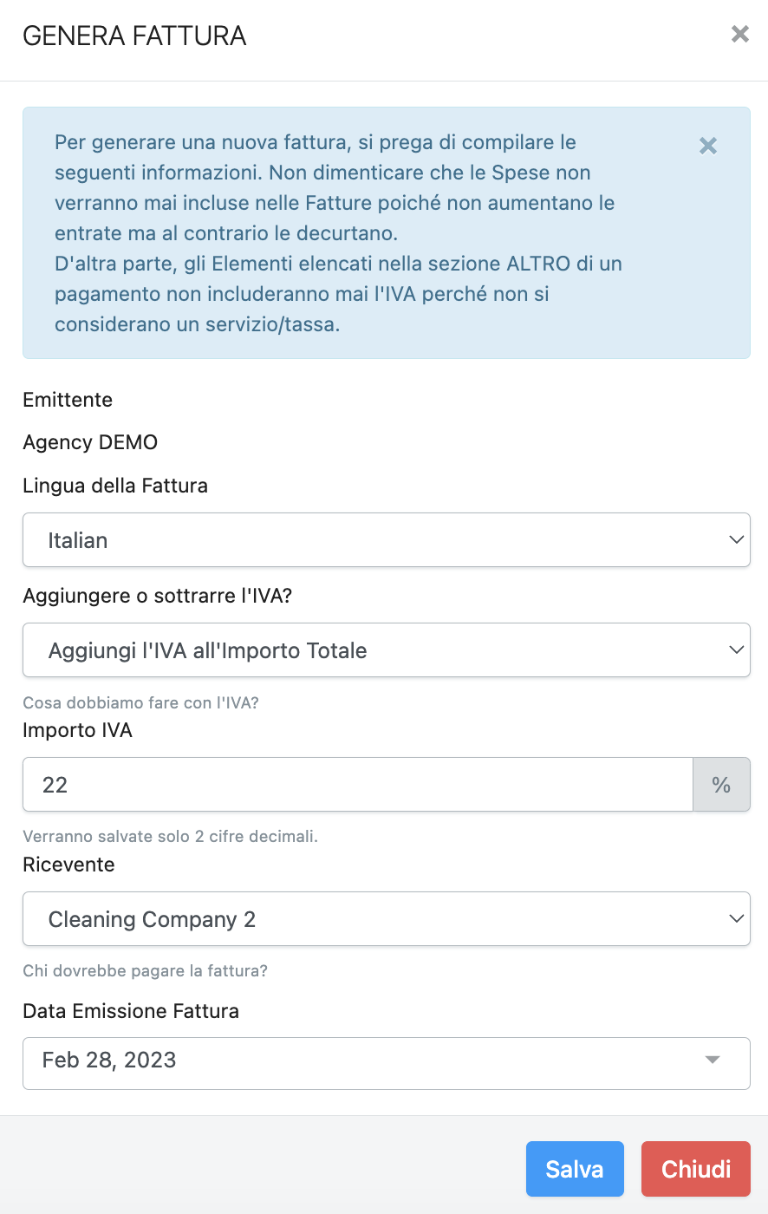Click the Importo IVA label
This screenshot has height=1214, width=768.
tap(77, 730)
